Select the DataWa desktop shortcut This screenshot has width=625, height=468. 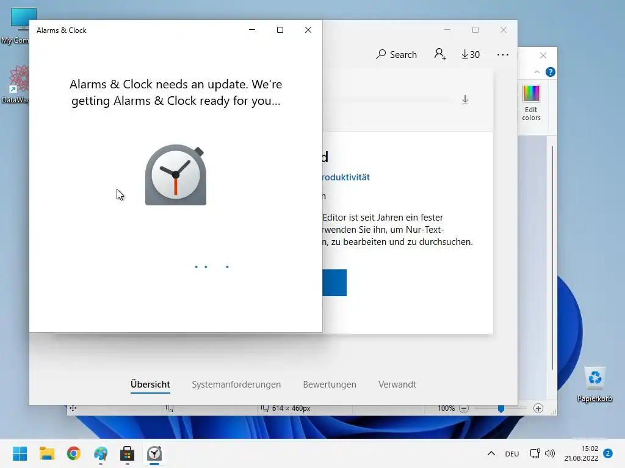click(16, 84)
